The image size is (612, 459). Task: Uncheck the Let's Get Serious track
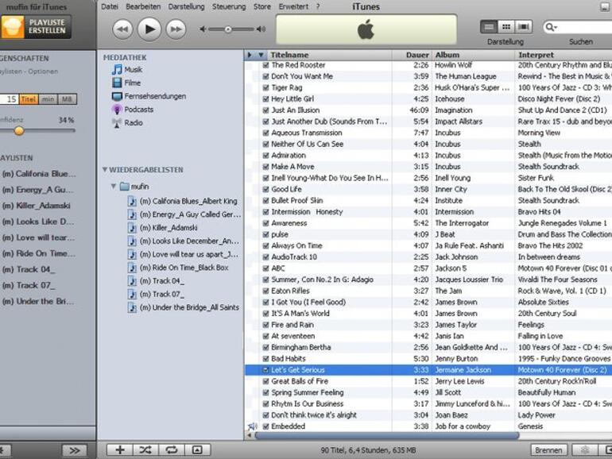point(265,370)
